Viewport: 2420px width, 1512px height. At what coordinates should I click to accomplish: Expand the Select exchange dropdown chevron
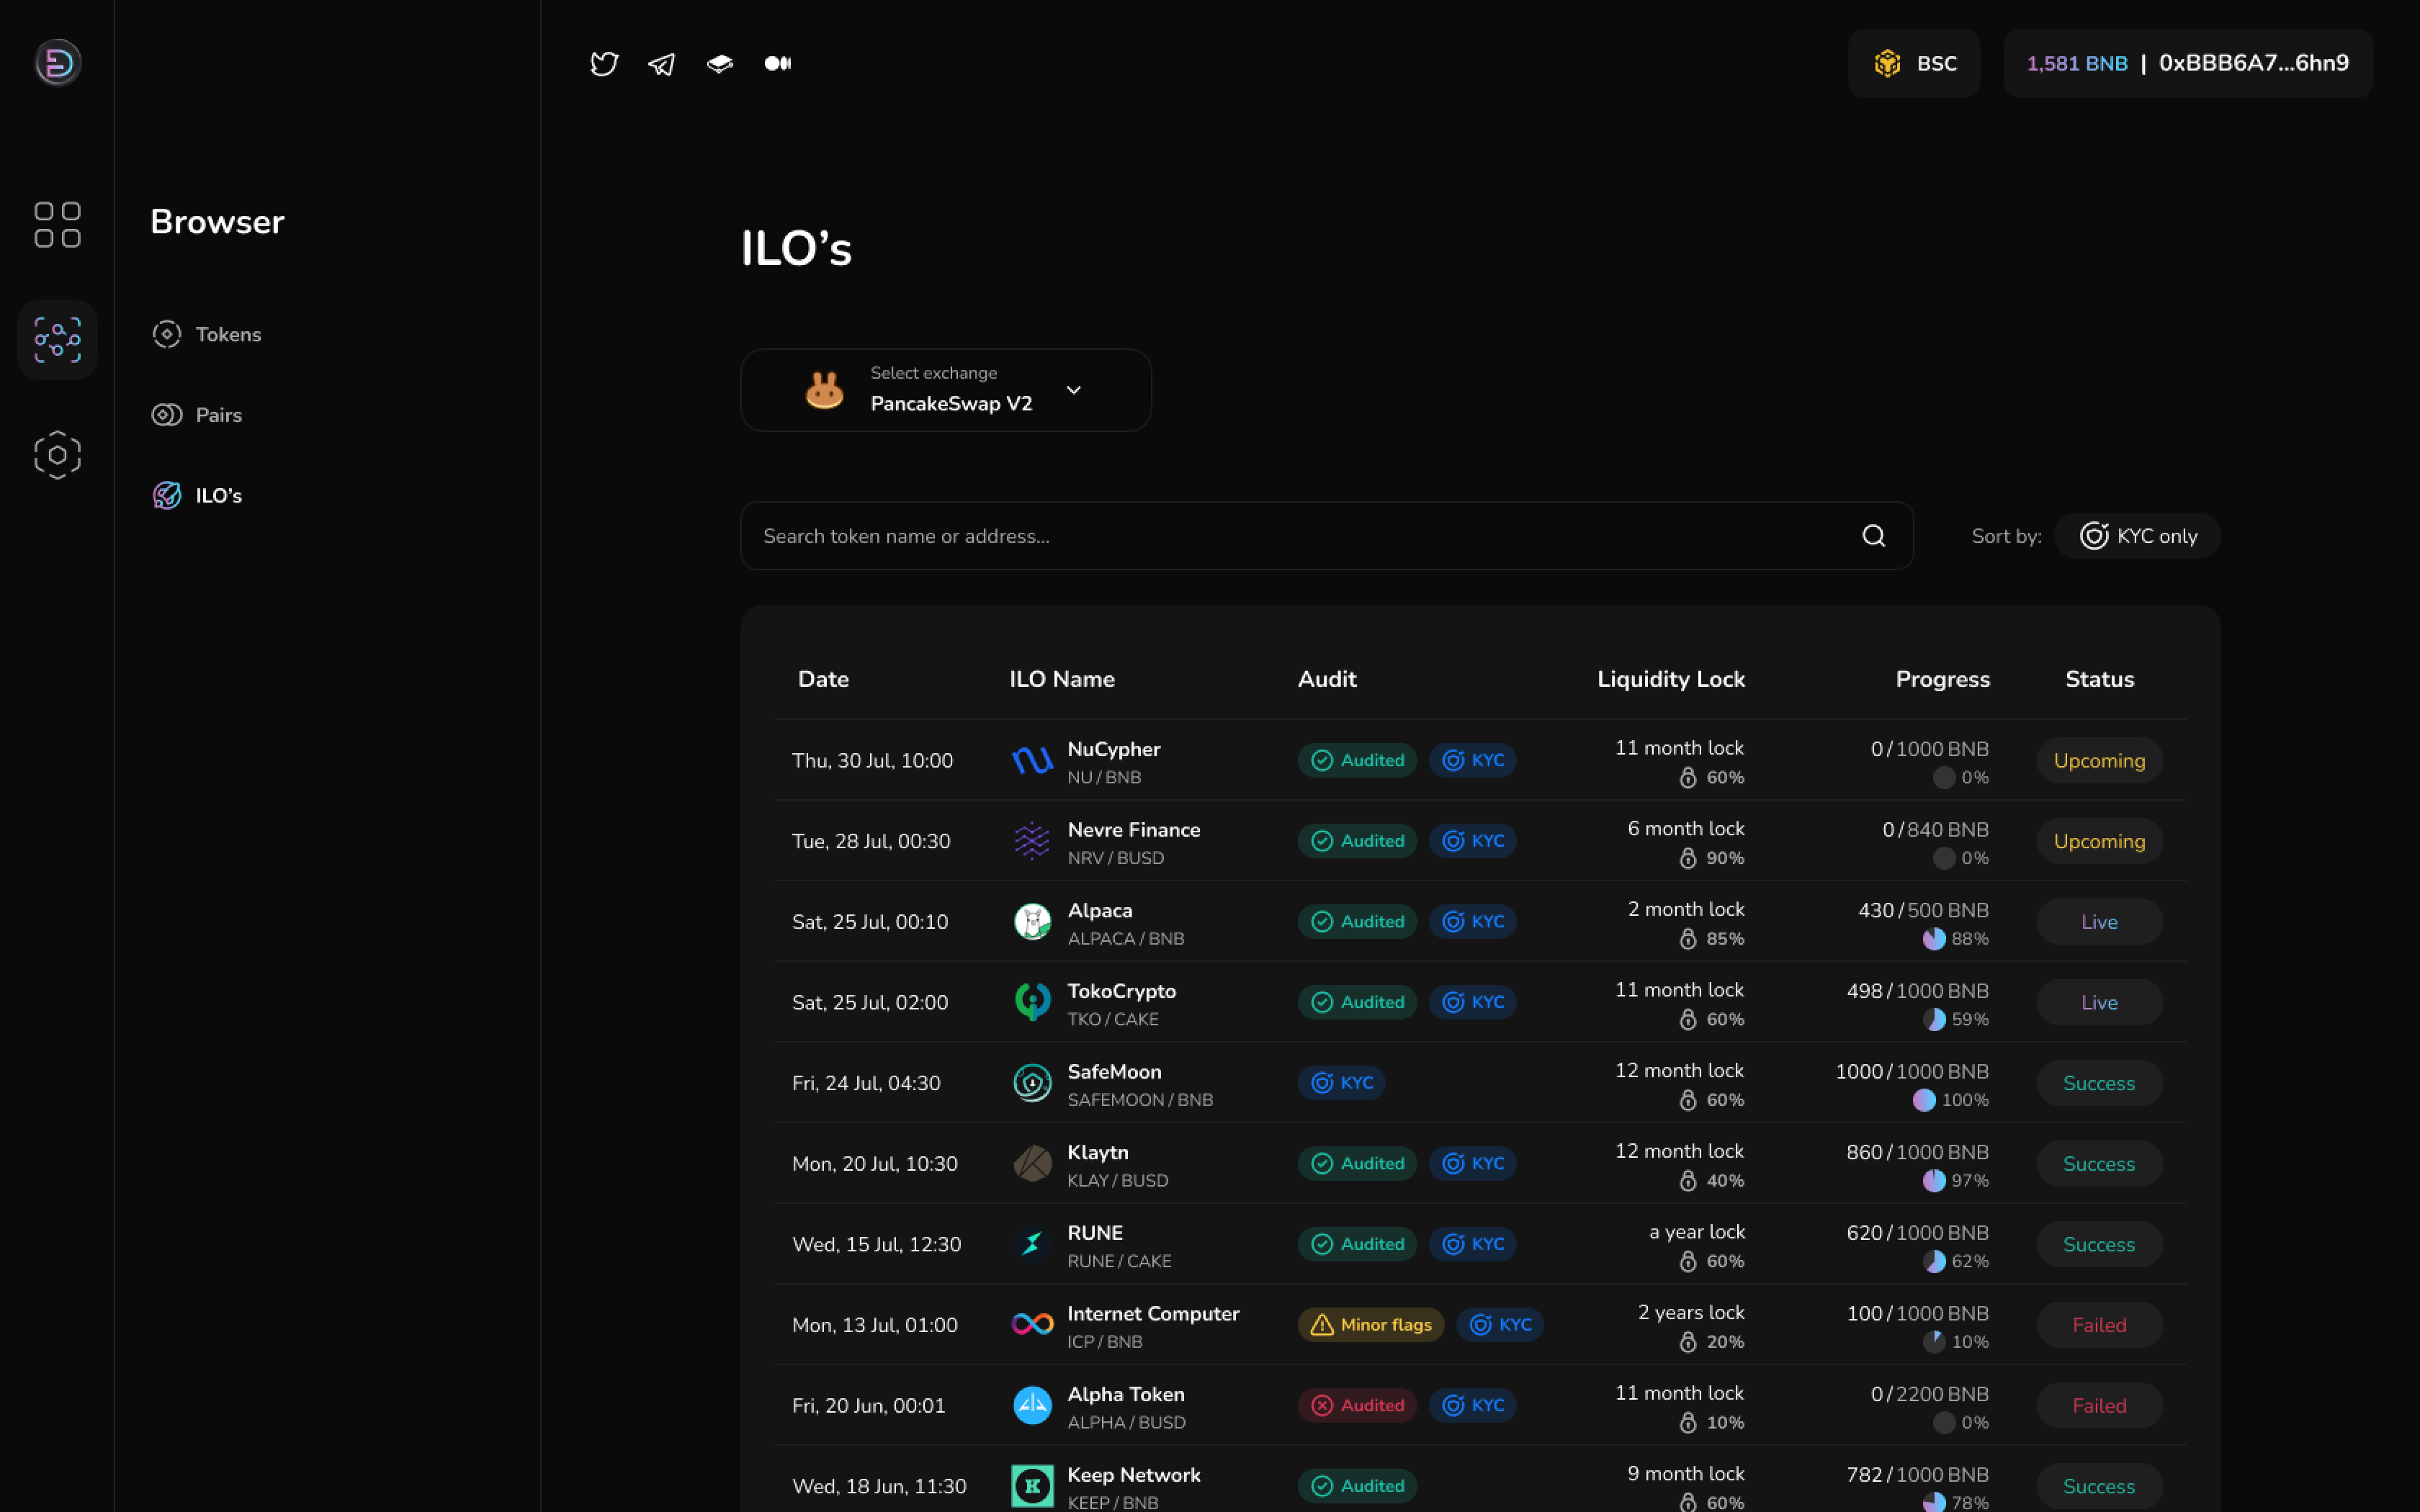click(1074, 390)
